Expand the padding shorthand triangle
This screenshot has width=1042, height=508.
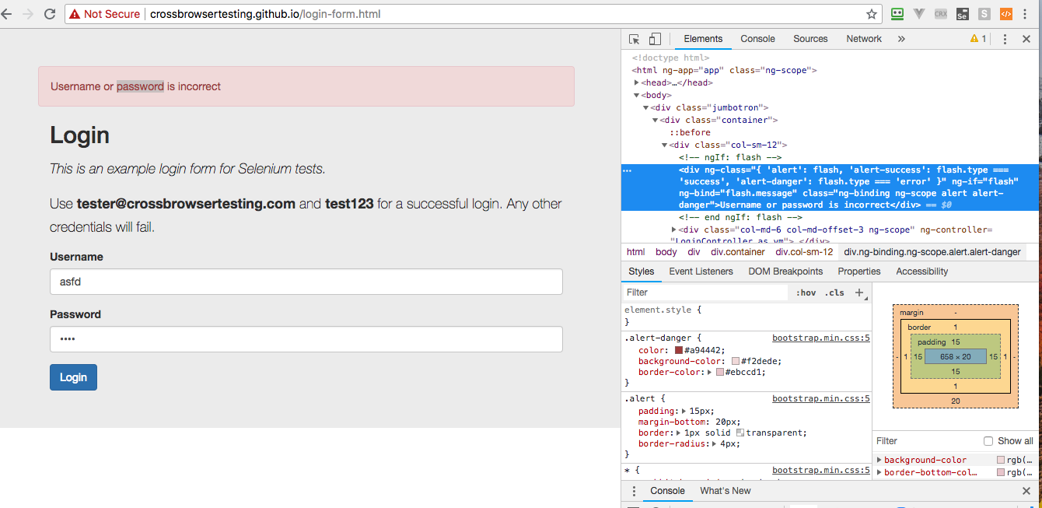684,411
